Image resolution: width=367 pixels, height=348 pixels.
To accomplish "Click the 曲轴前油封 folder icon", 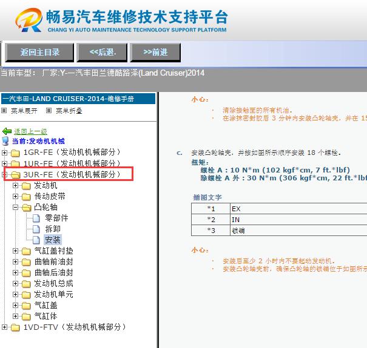I will tap(26, 262).
